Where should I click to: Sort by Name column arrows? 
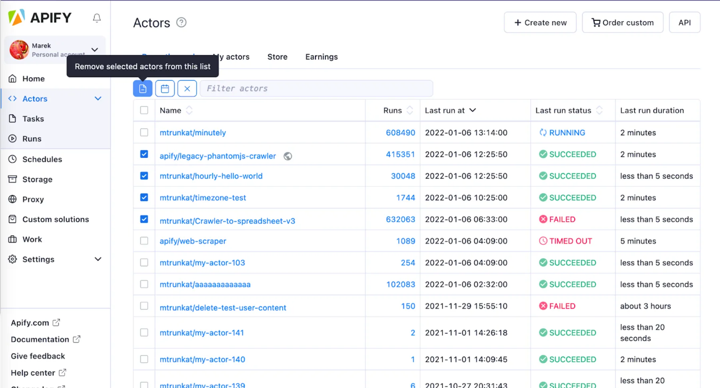click(189, 110)
